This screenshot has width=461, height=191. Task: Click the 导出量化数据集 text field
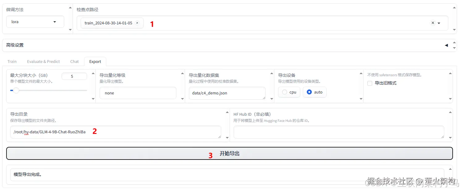point(227,93)
